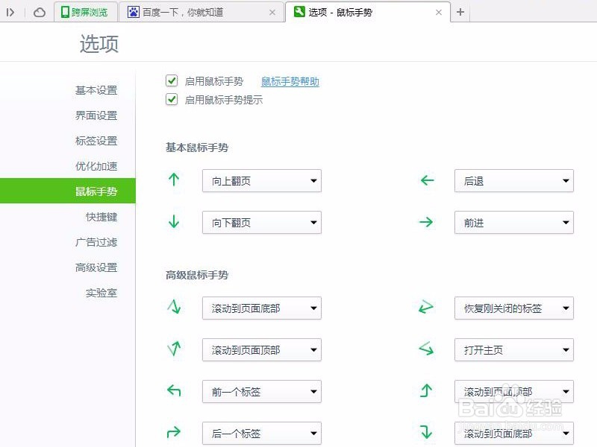Click the cloud sync icon in the toolbar

coord(40,12)
